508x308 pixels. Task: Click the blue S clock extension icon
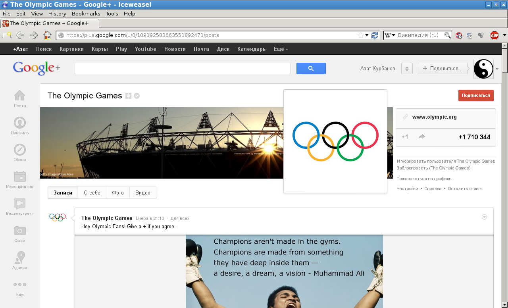click(x=470, y=35)
